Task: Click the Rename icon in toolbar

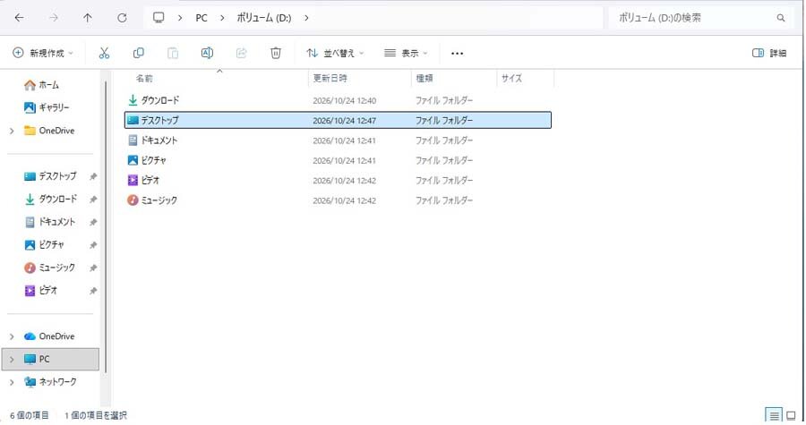Action: (207, 53)
